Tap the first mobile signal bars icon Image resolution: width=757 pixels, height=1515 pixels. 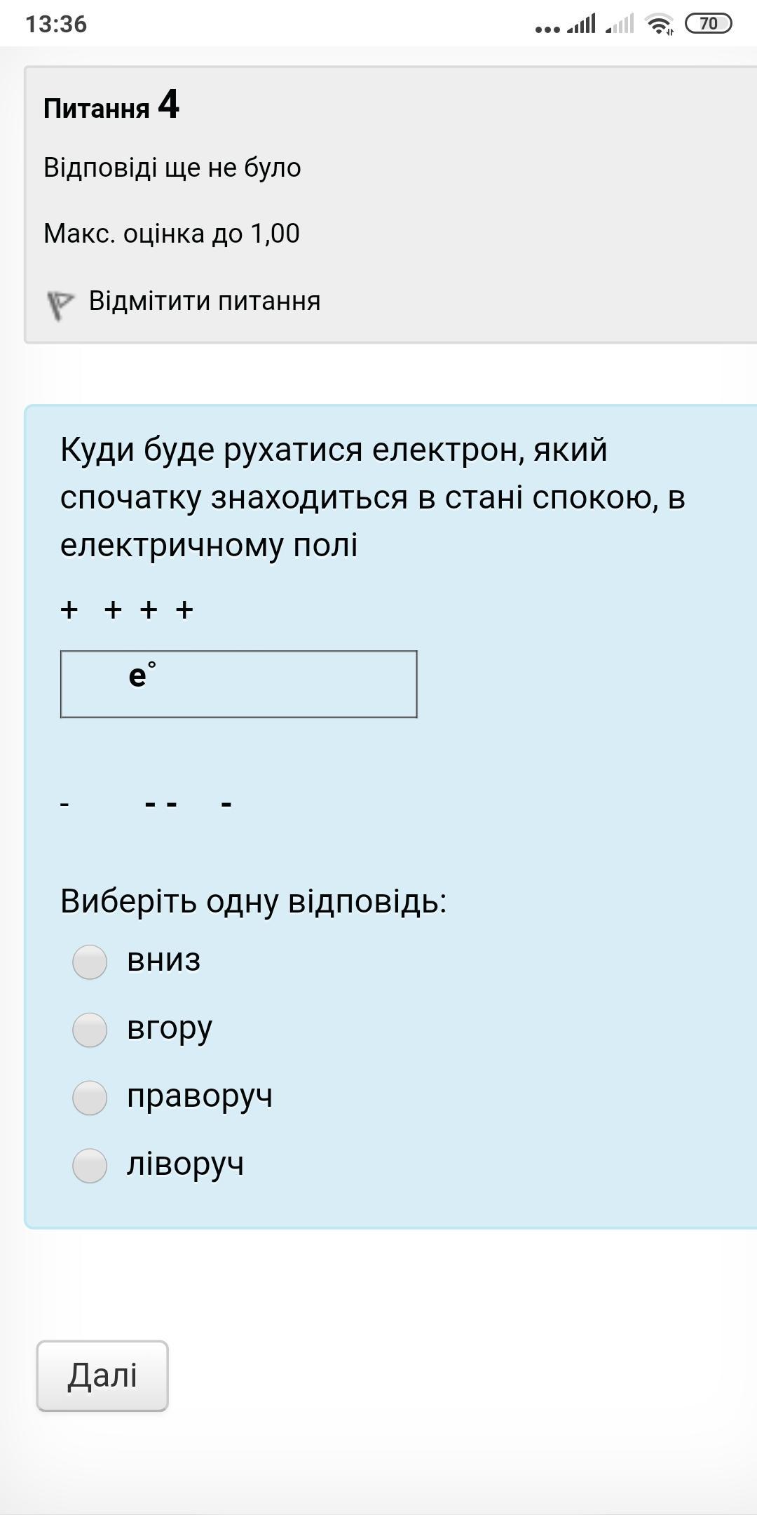tap(581, 24)
